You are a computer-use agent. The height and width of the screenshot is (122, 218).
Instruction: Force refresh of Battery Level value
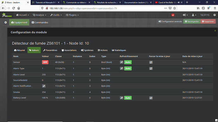click(x=151, y=98)
